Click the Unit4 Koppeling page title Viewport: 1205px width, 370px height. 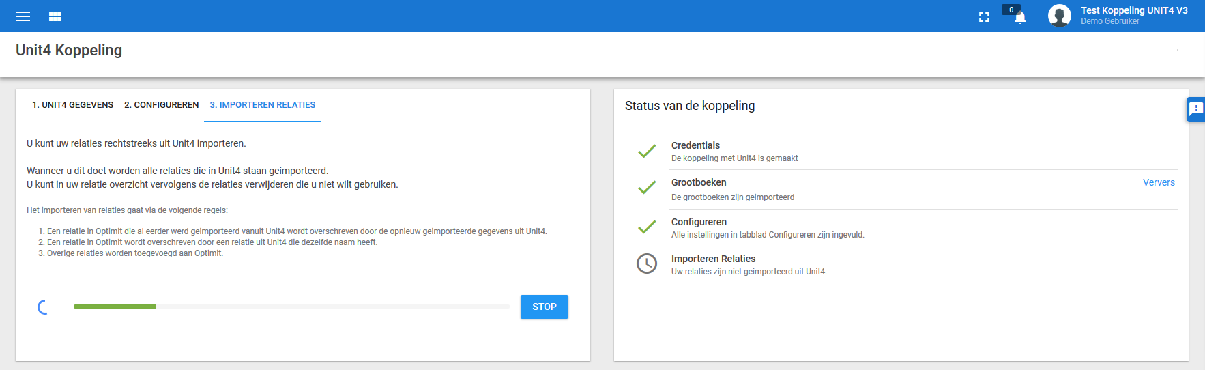[x=69, y=50]
